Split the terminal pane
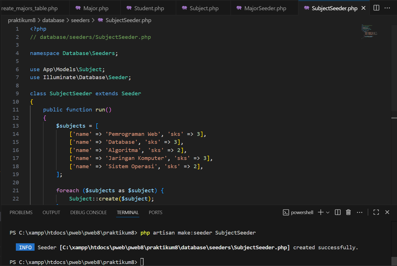The height and width of the screenshot is (266, 397). (x=338, y=212)
